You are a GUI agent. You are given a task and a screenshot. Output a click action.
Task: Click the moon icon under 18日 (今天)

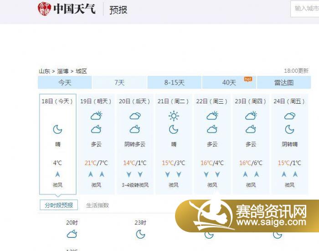click(x=57, y=130)
